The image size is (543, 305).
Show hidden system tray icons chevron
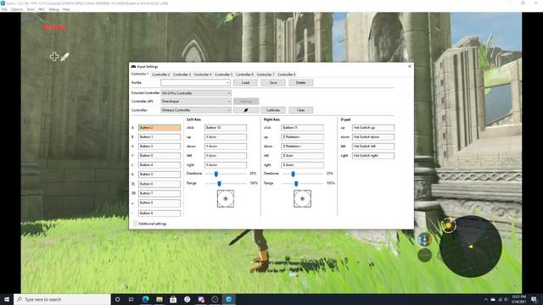[x=486, y=299]
